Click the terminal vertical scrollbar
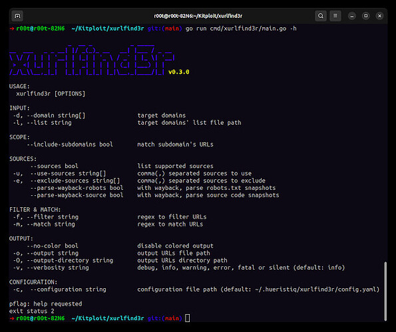The width and height of the screenshot is (396, 332). 385,291
